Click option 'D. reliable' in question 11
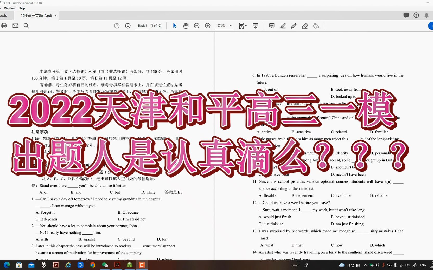Screen dimensions: 433x270 click(379, 196)
